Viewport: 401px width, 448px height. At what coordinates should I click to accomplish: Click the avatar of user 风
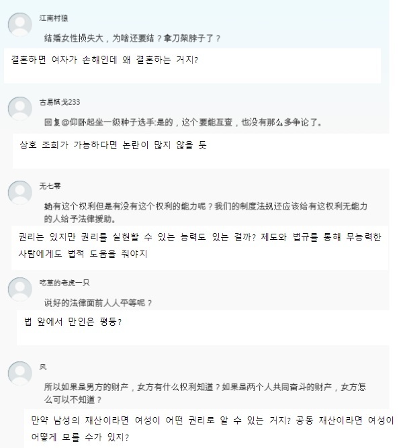click(20, 373)
